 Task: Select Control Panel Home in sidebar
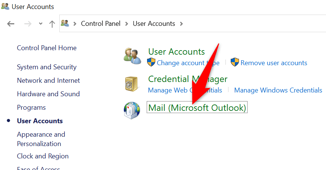pos(47,48)
